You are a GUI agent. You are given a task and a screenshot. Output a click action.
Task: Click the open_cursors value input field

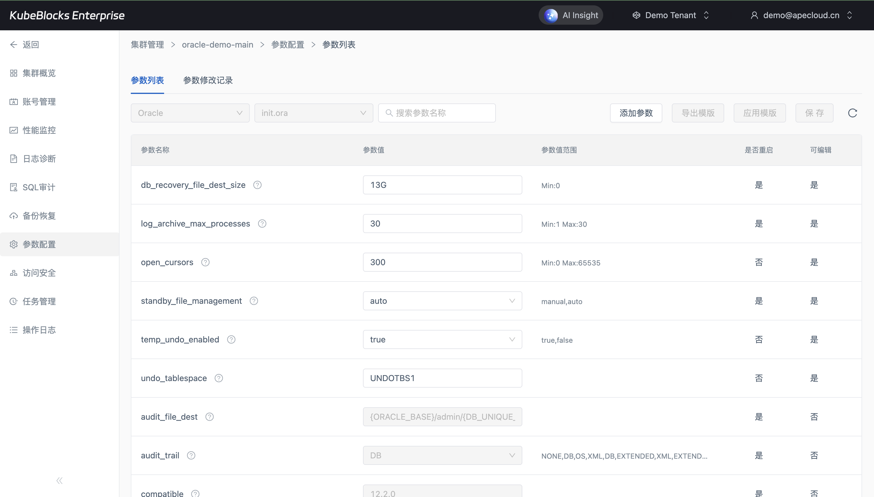point(442,262)
